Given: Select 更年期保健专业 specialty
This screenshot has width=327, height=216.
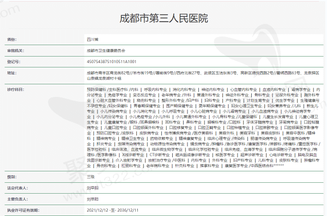Looking at the screenshot, I should (212, 106).
